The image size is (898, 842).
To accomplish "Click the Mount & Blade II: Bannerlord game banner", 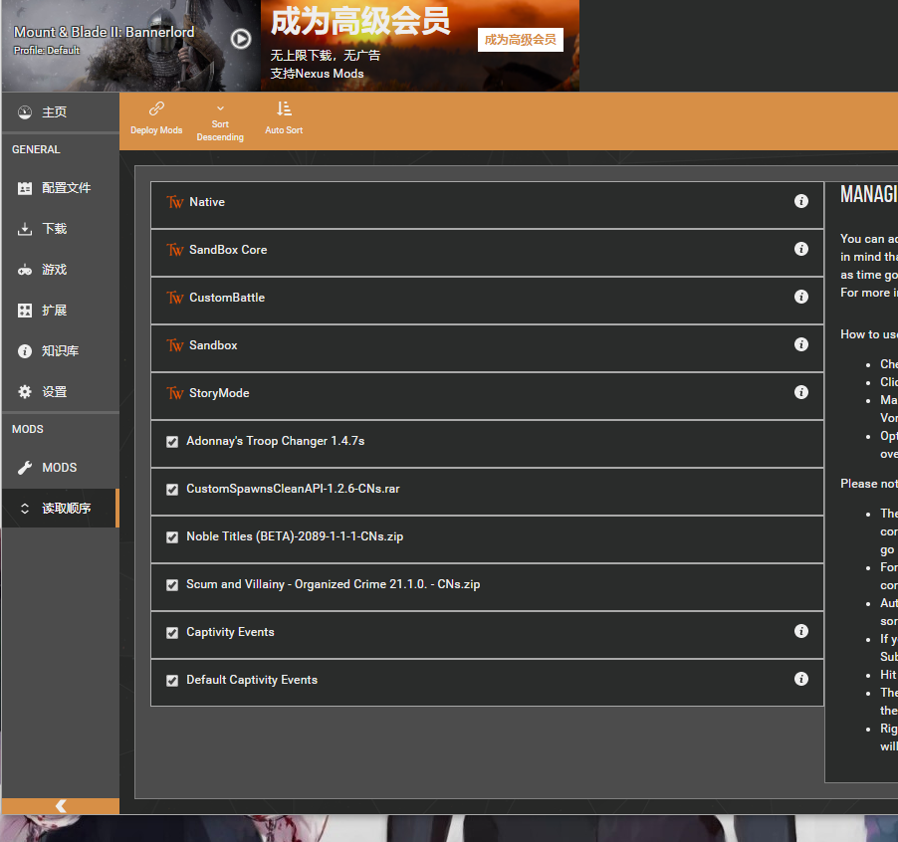I will [x=131, y=46].
